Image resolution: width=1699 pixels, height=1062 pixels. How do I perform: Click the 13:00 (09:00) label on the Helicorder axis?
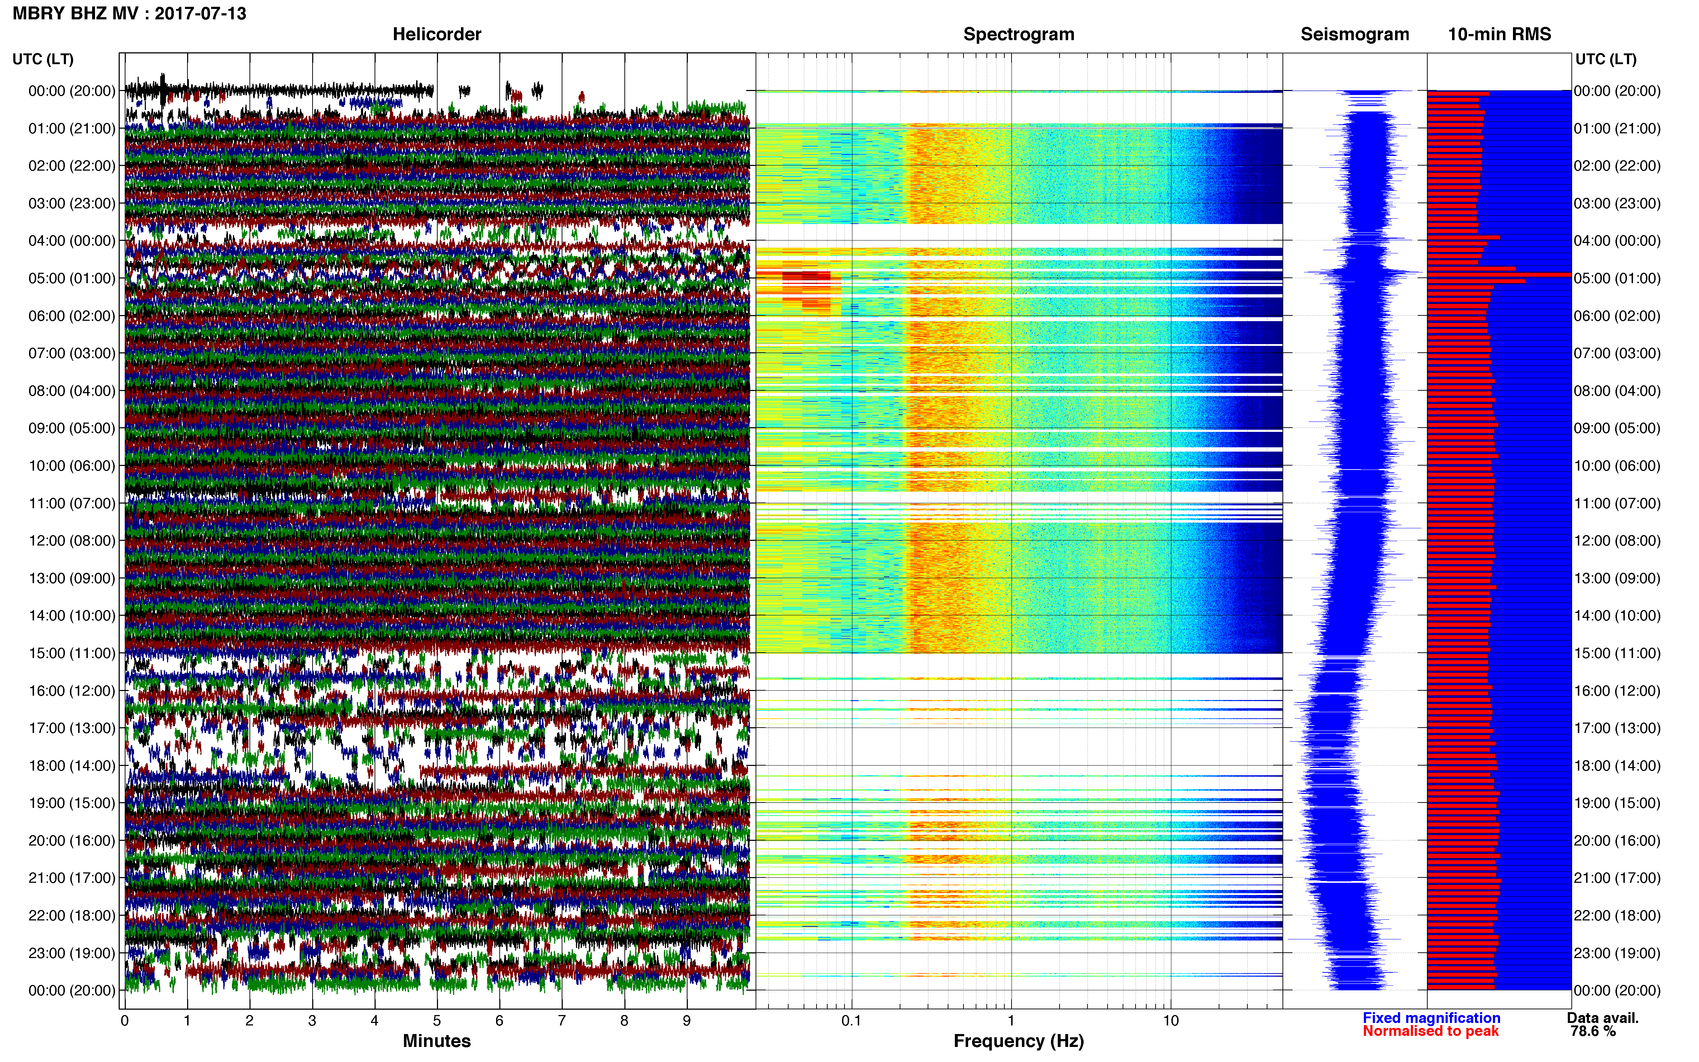pos(72,578)
